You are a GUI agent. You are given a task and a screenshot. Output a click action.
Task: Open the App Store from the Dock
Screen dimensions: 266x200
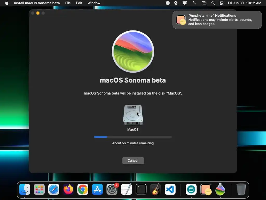click(x=97, y=189)
